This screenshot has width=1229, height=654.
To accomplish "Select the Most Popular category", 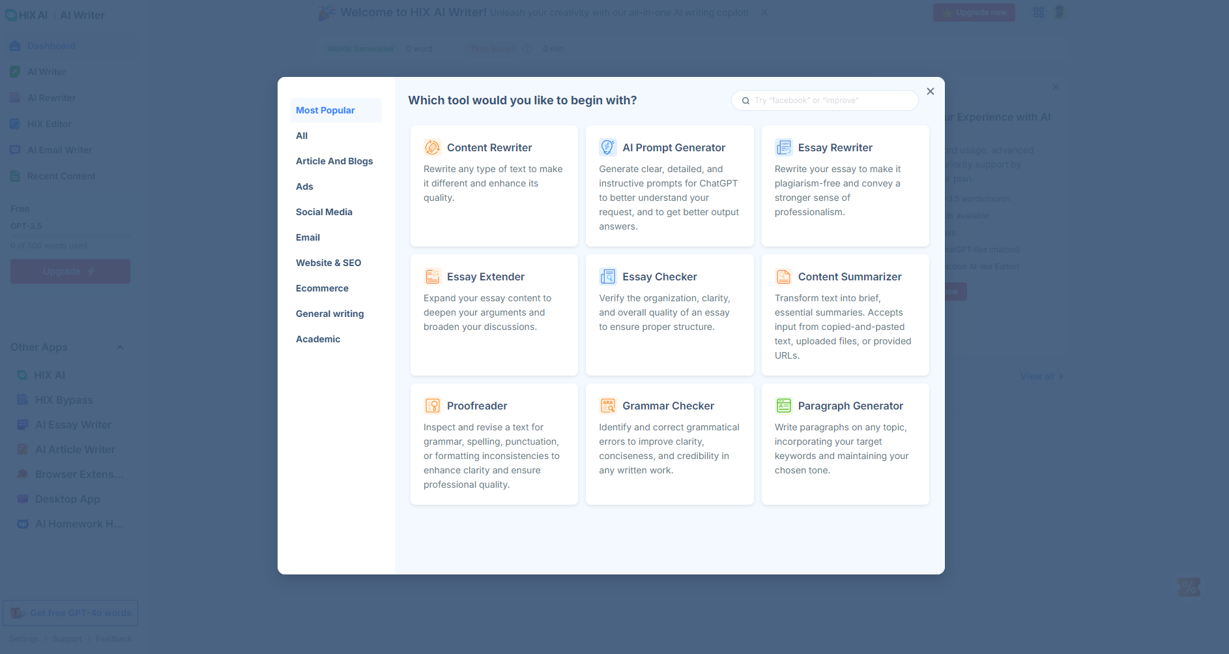I will click(336, 110).
